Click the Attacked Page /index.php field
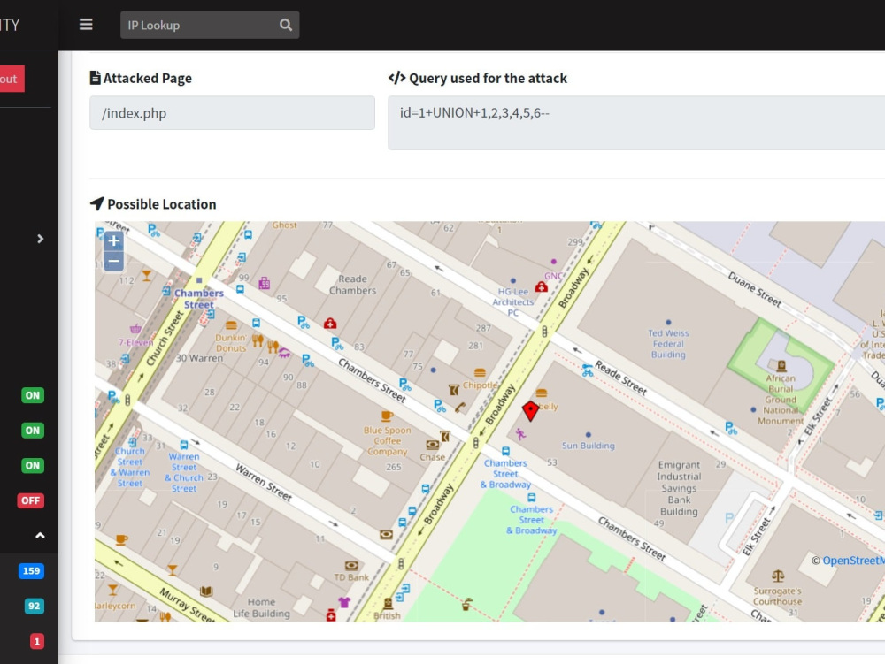 [x=232, y=113]
